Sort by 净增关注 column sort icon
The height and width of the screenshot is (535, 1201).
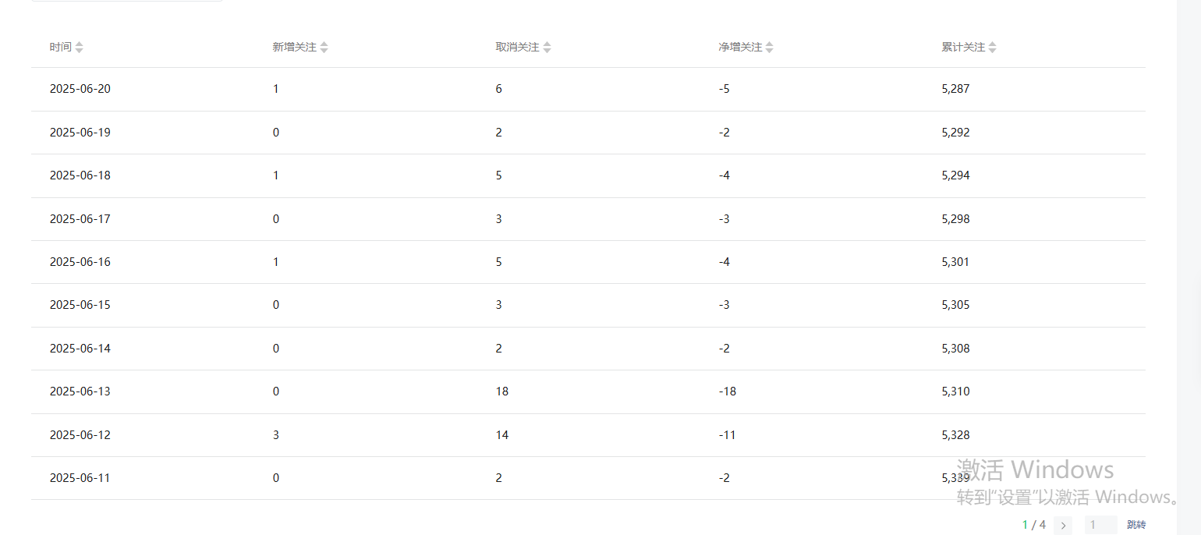tap(769, 48)
